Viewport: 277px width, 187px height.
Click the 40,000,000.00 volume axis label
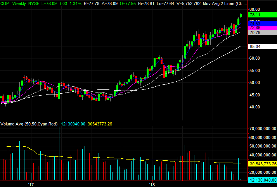click(x=263, y=155)
